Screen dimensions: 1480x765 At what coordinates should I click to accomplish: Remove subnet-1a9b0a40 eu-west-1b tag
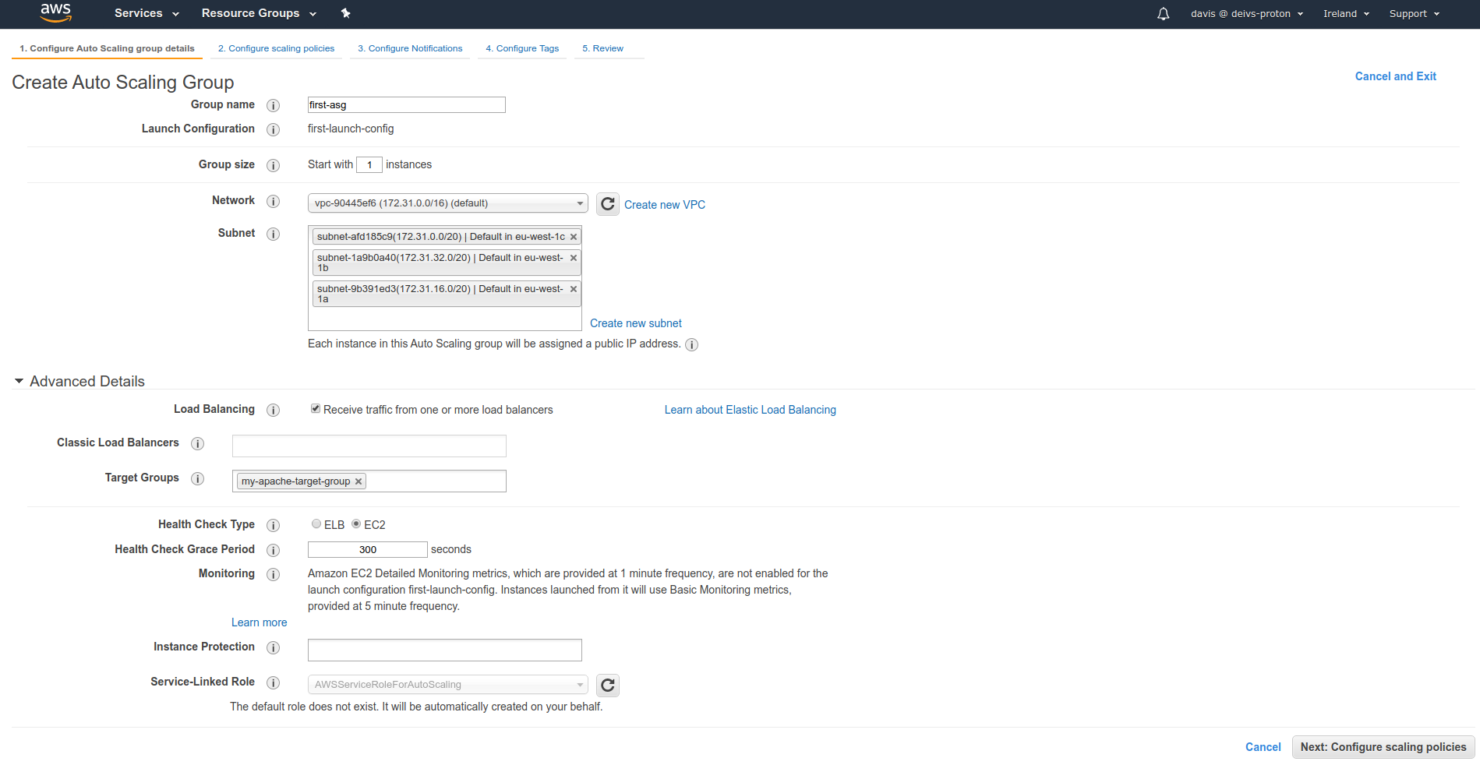coord(574,258)
